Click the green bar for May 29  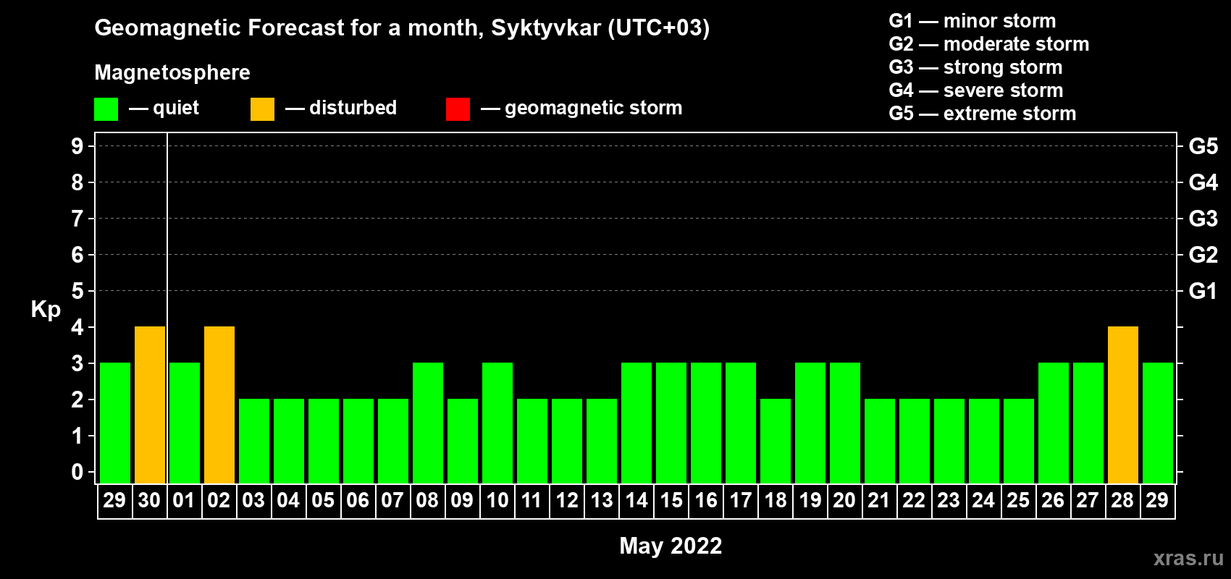(1158, 423)
